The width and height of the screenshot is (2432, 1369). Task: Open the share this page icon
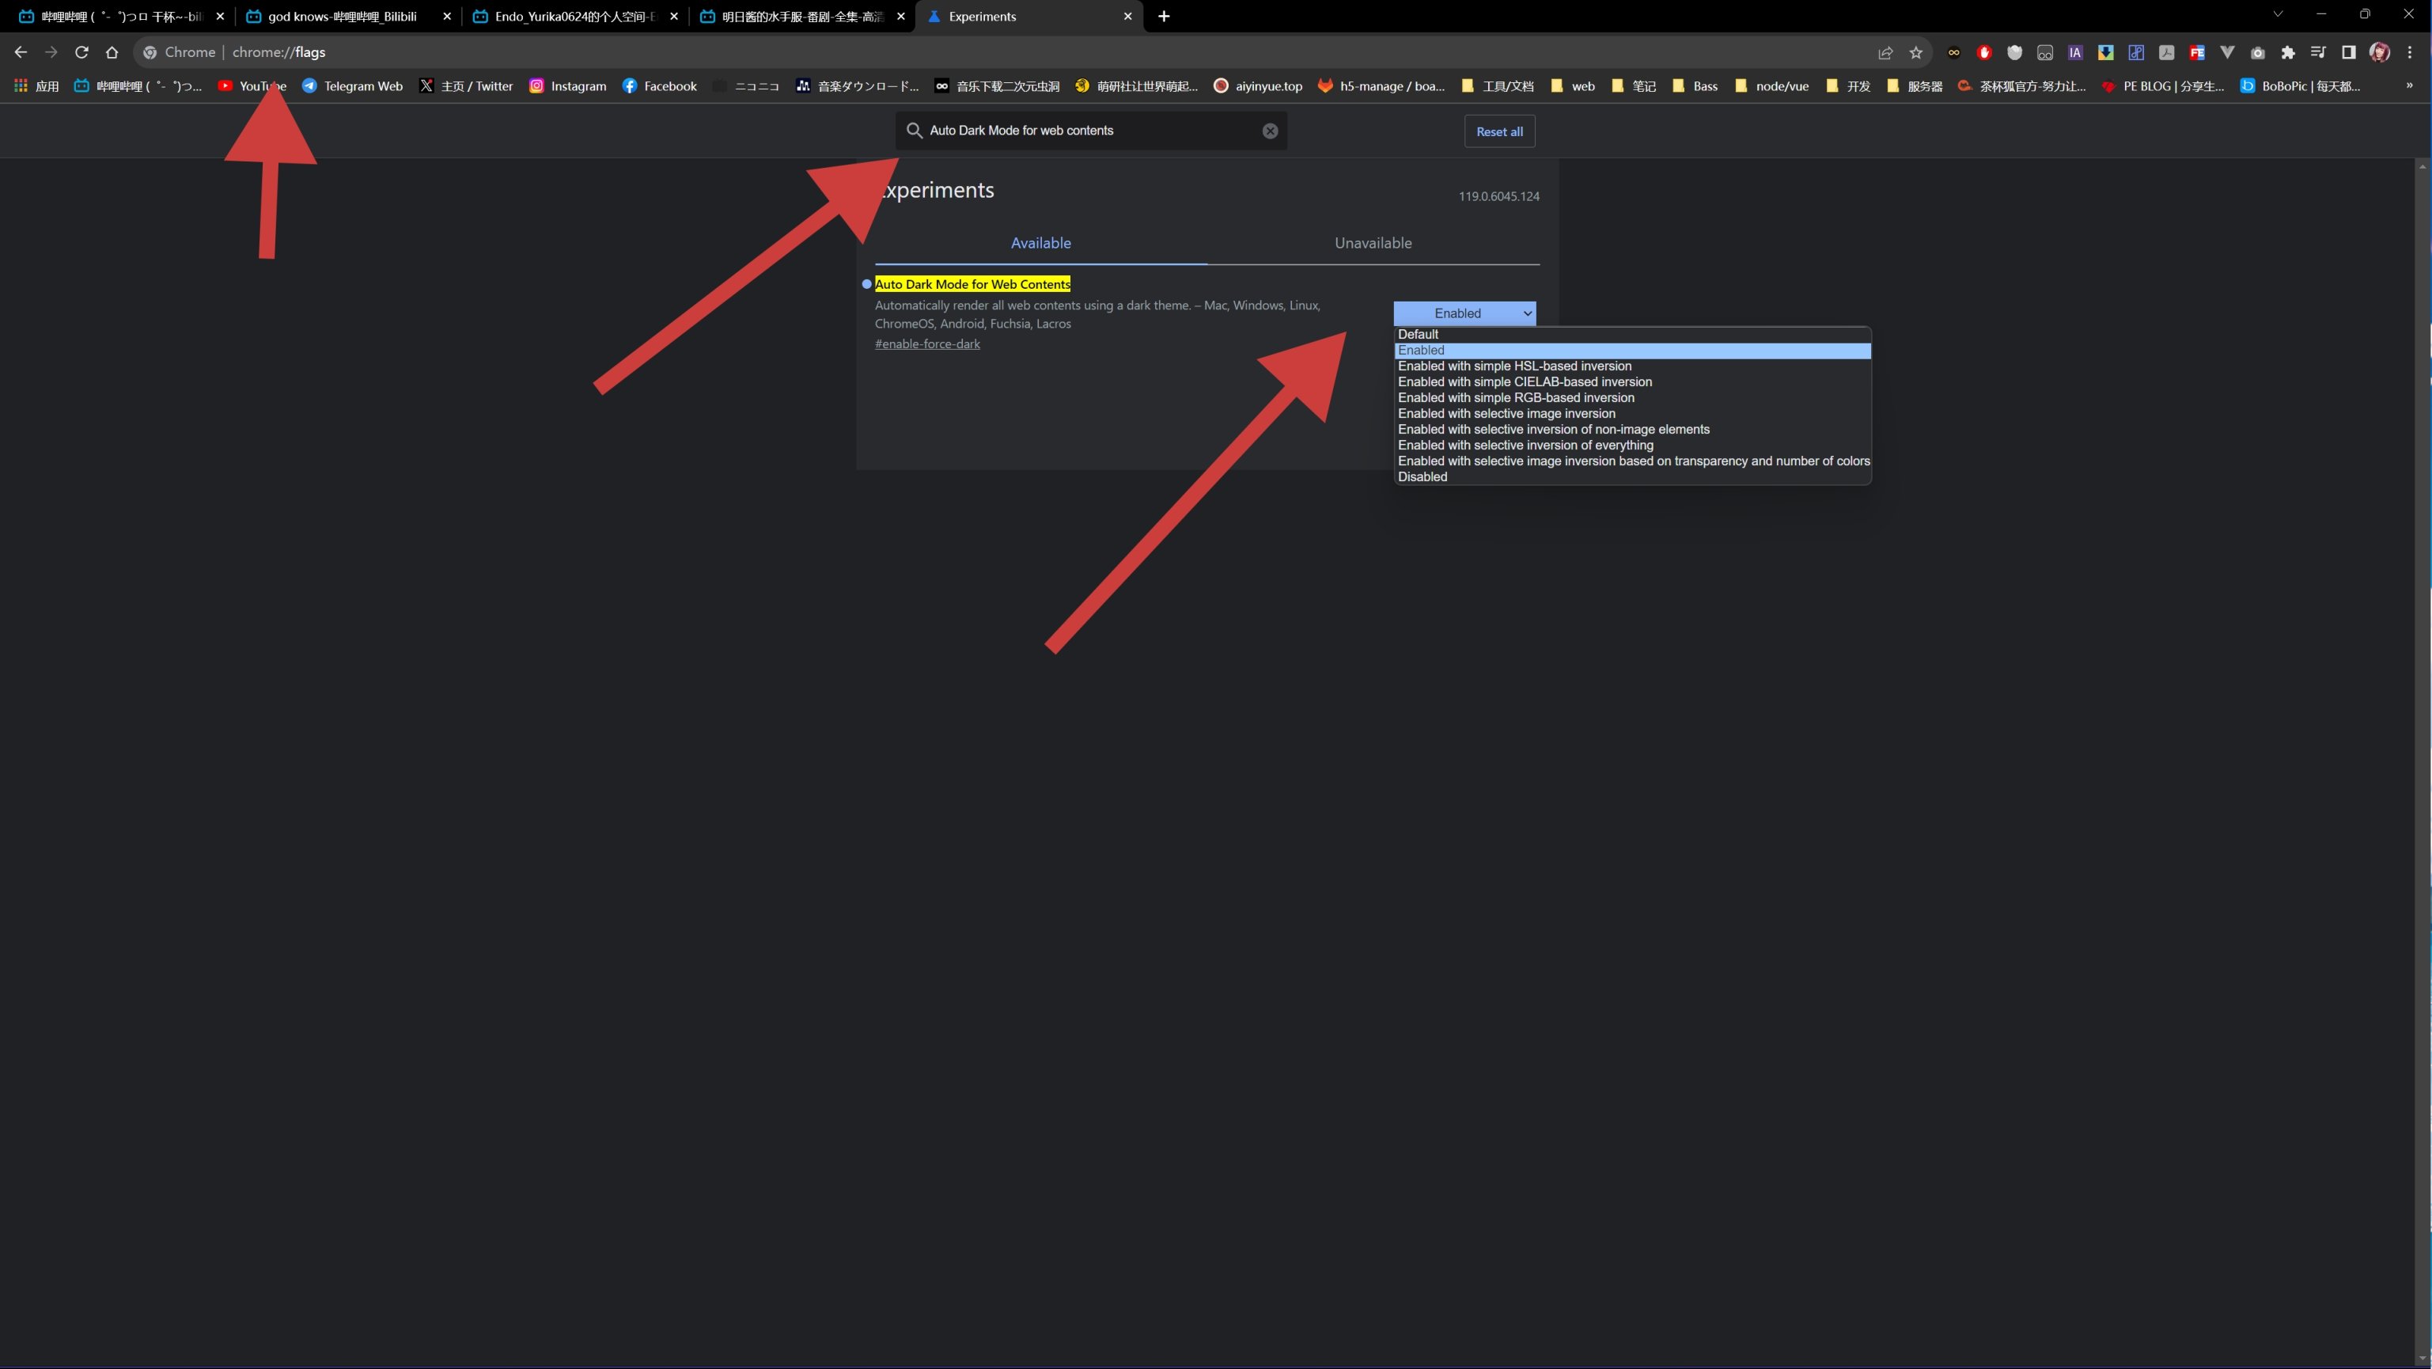pos(1885,53)
